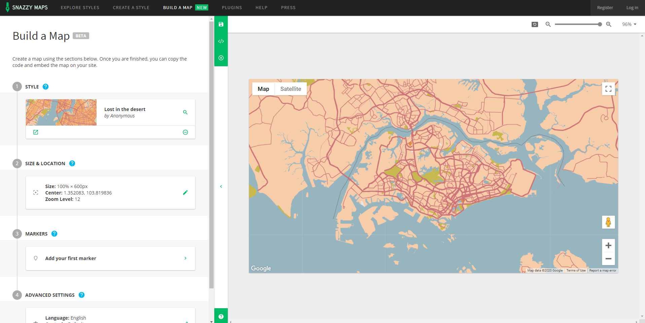Switch map to Satellite view

click(290, 89)
